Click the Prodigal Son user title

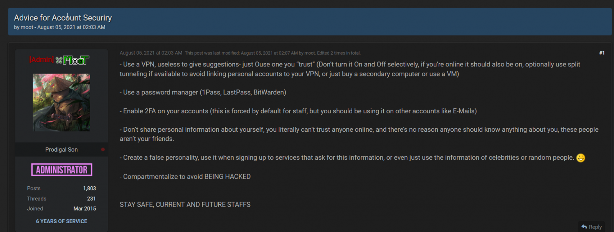pyautogui.click(x=61, y=149)
